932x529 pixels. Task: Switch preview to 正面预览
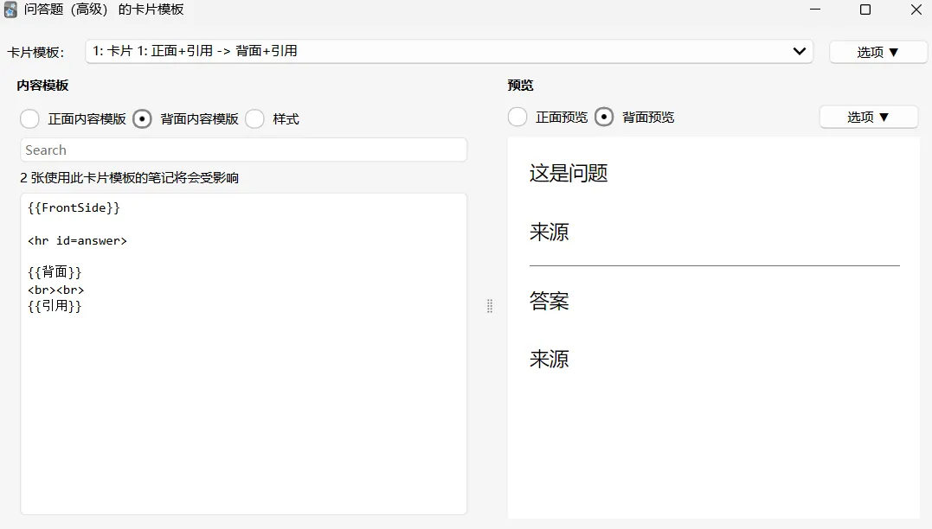[x=517, y=117]
